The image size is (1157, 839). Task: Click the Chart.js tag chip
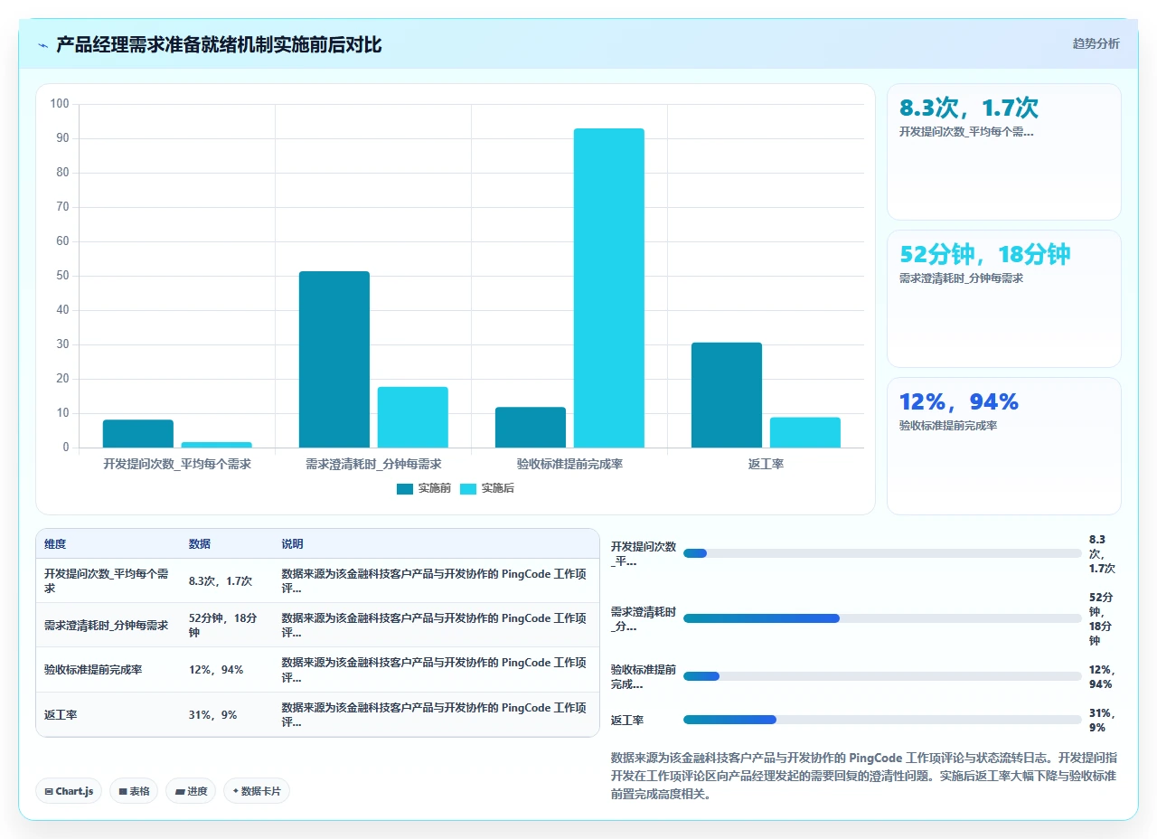70,791
